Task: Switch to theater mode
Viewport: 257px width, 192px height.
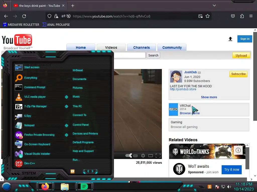Action: click(x=151, y=156)
